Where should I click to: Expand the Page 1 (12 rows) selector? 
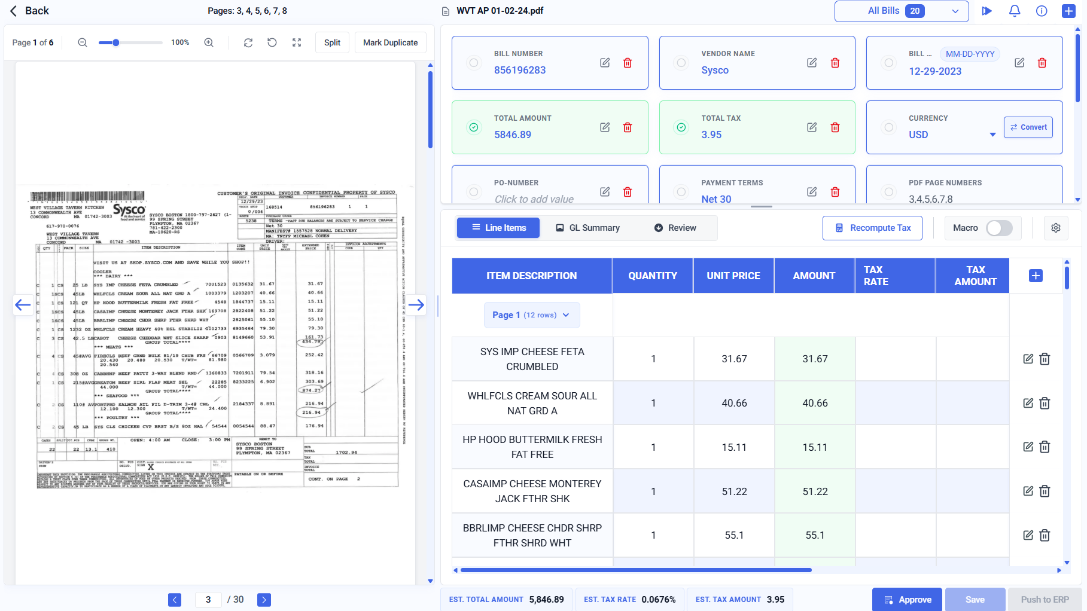tap(532, 315)
